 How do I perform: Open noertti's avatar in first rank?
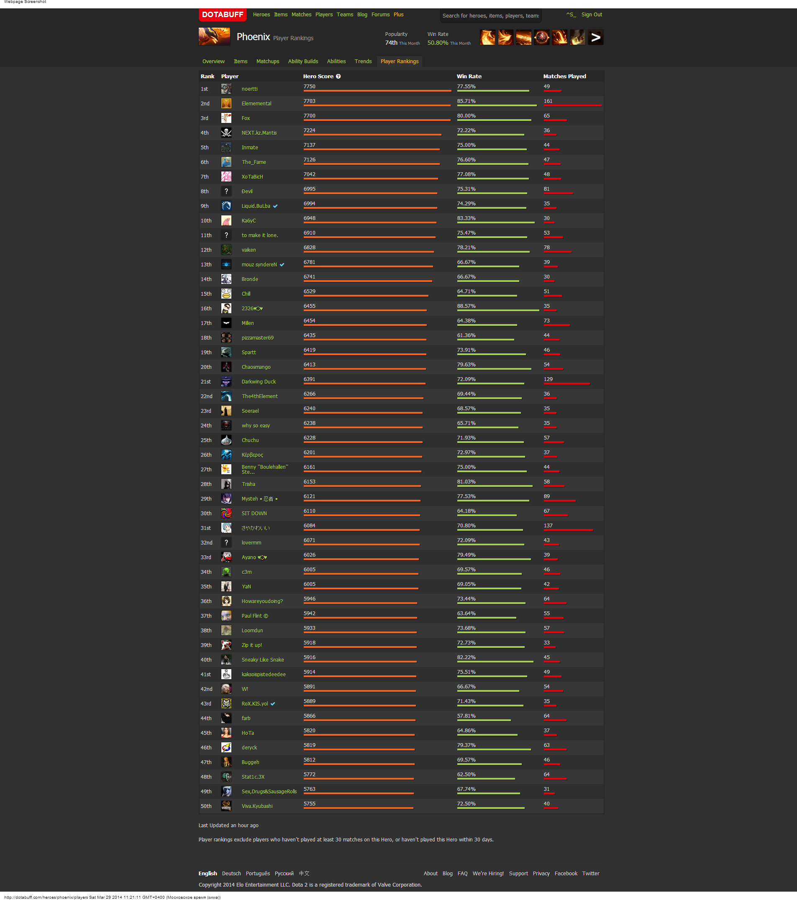[226, 89]
